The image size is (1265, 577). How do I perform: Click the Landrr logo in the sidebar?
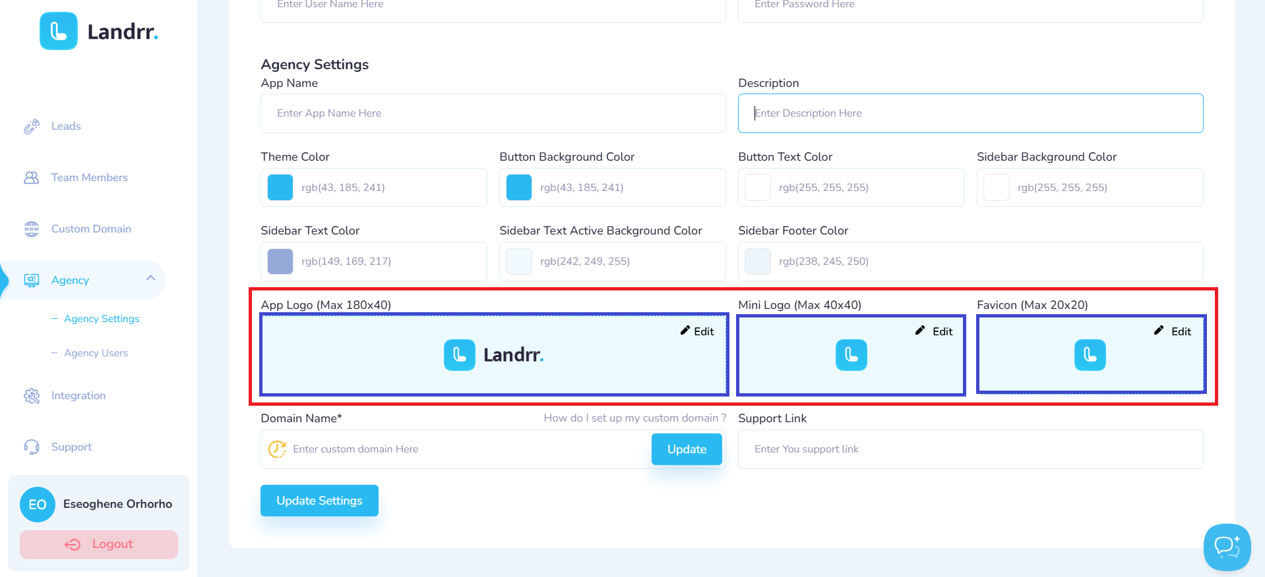(x=99, y=31)
